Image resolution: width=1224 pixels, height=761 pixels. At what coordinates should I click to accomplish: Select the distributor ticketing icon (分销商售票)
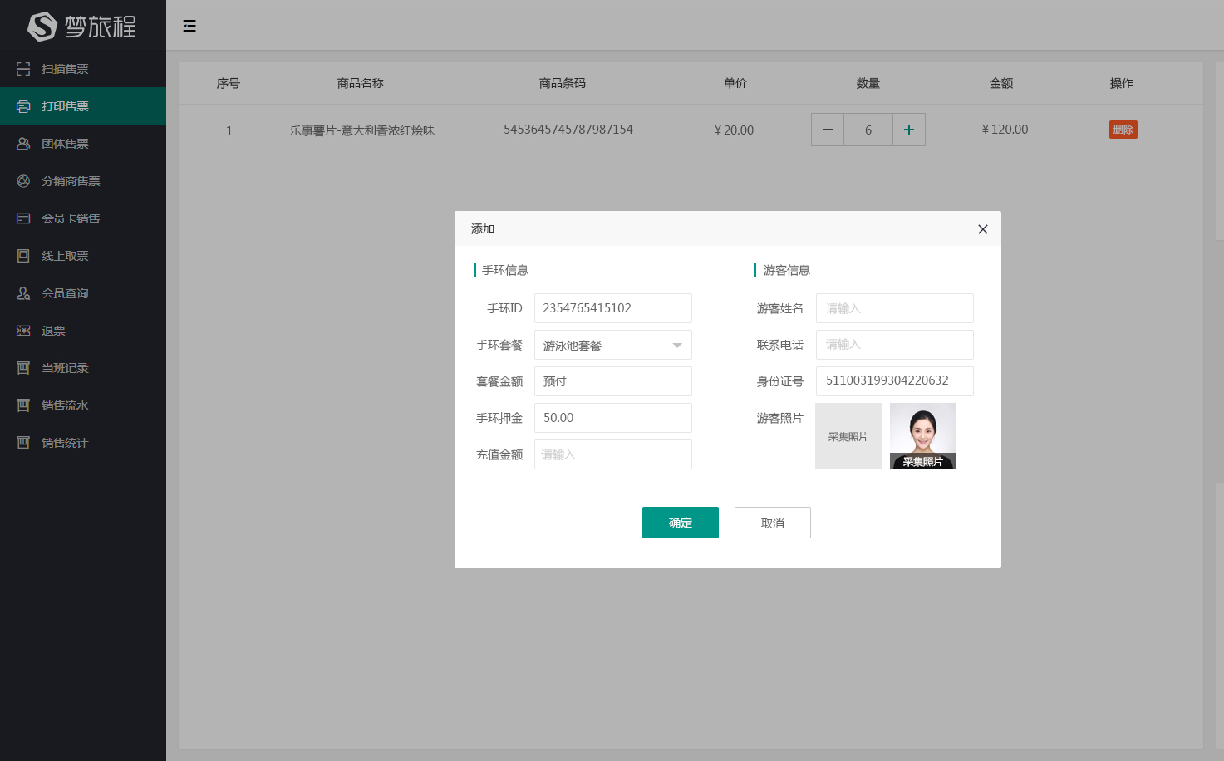point(23,181)
